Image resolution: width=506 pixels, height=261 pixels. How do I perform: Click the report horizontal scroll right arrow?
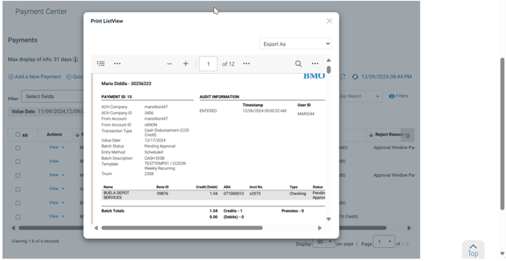coord(320,228)
